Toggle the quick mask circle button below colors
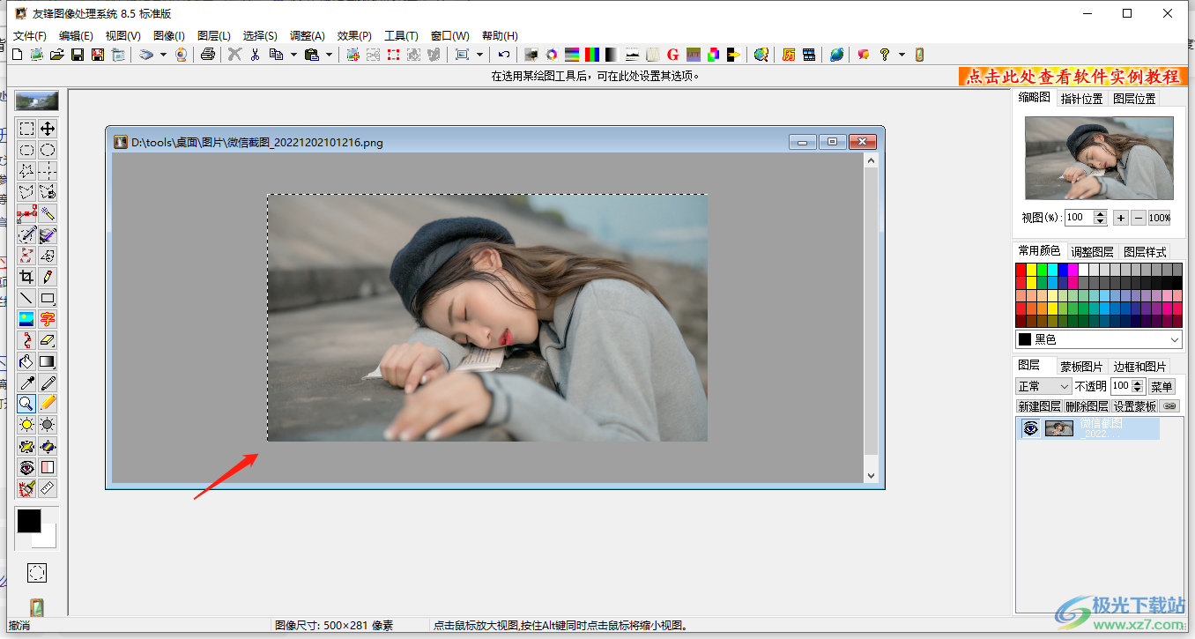 click(x=37, y=573)
